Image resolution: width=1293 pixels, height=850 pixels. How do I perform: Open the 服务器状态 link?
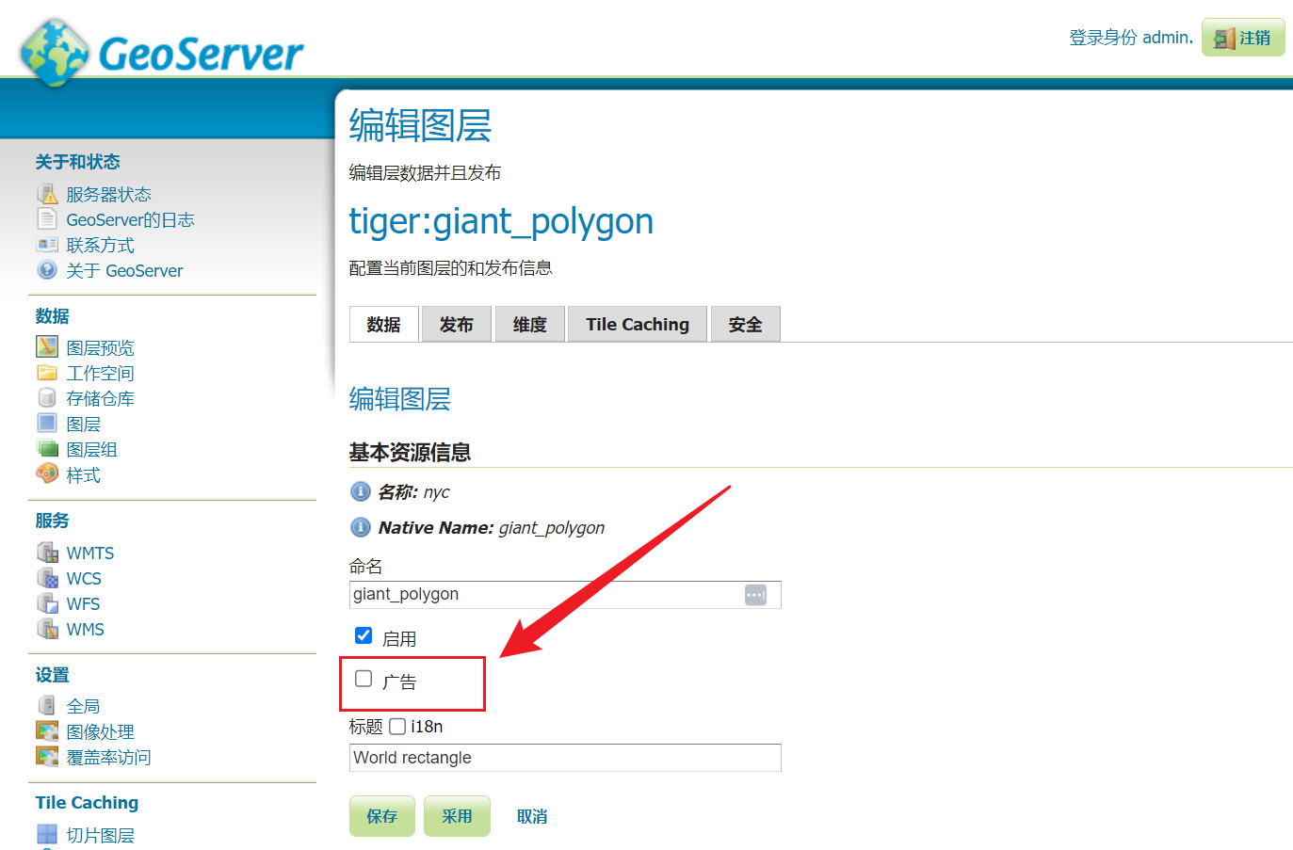[108, 195]
